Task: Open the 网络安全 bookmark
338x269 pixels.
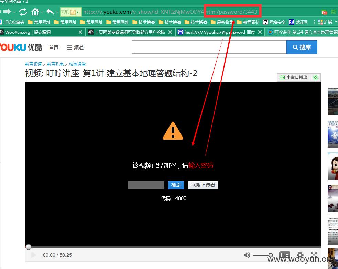Action: point(274,22)
